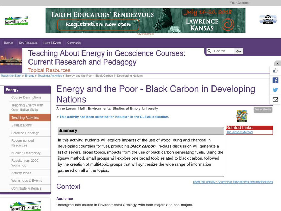Expand the activity inclusion notice arrow
Viewport: 281px width, 211px height.
click(x=57, y=117)
